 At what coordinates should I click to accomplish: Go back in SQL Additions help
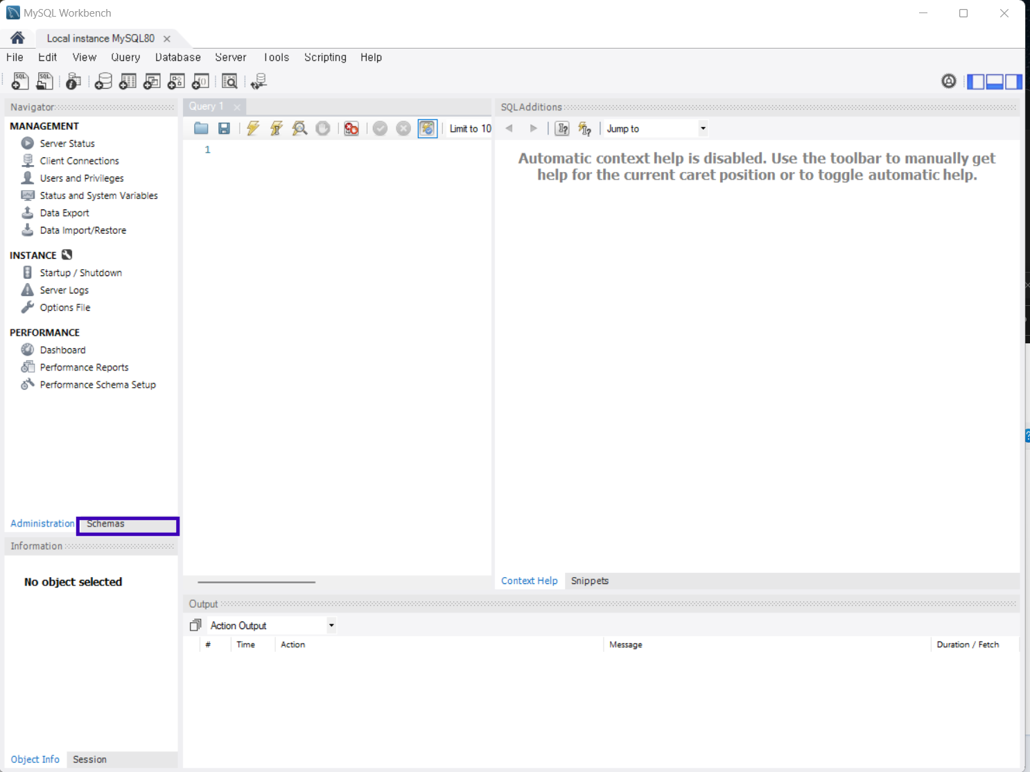coord(509,128)
